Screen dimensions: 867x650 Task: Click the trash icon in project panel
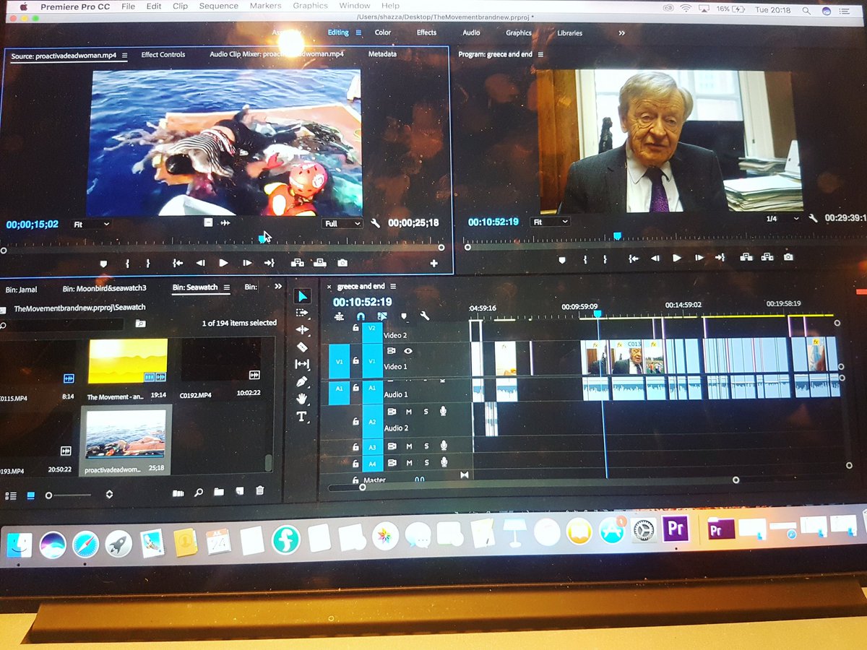point(260,491)
